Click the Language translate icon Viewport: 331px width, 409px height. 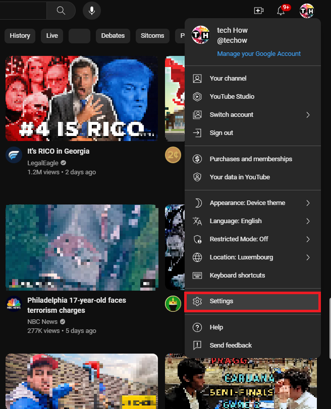[x=197, y=221]
